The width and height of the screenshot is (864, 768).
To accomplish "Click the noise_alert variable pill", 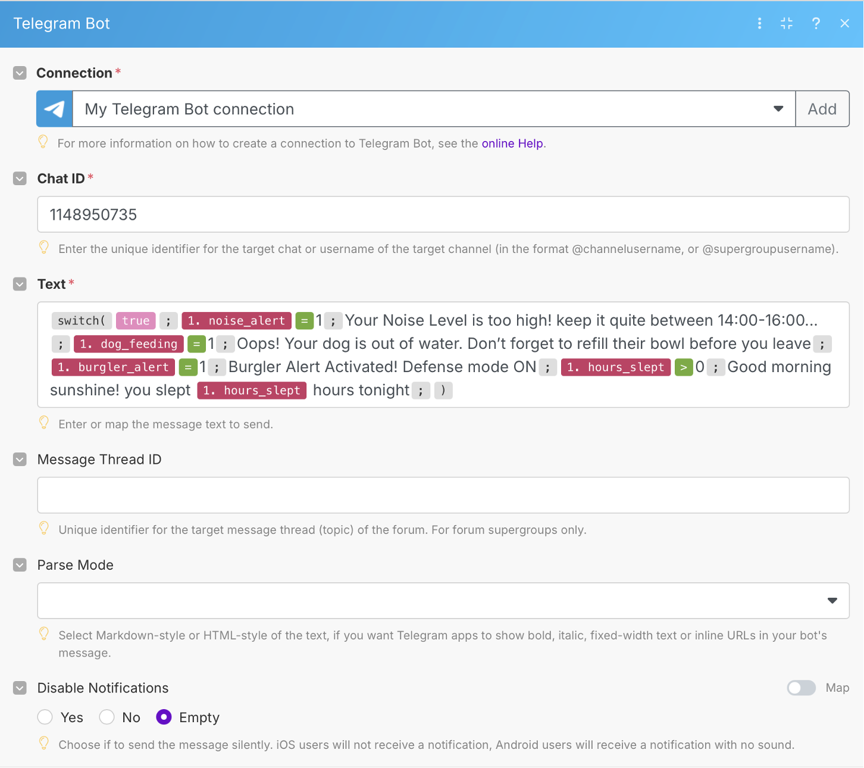I will 237,321.
